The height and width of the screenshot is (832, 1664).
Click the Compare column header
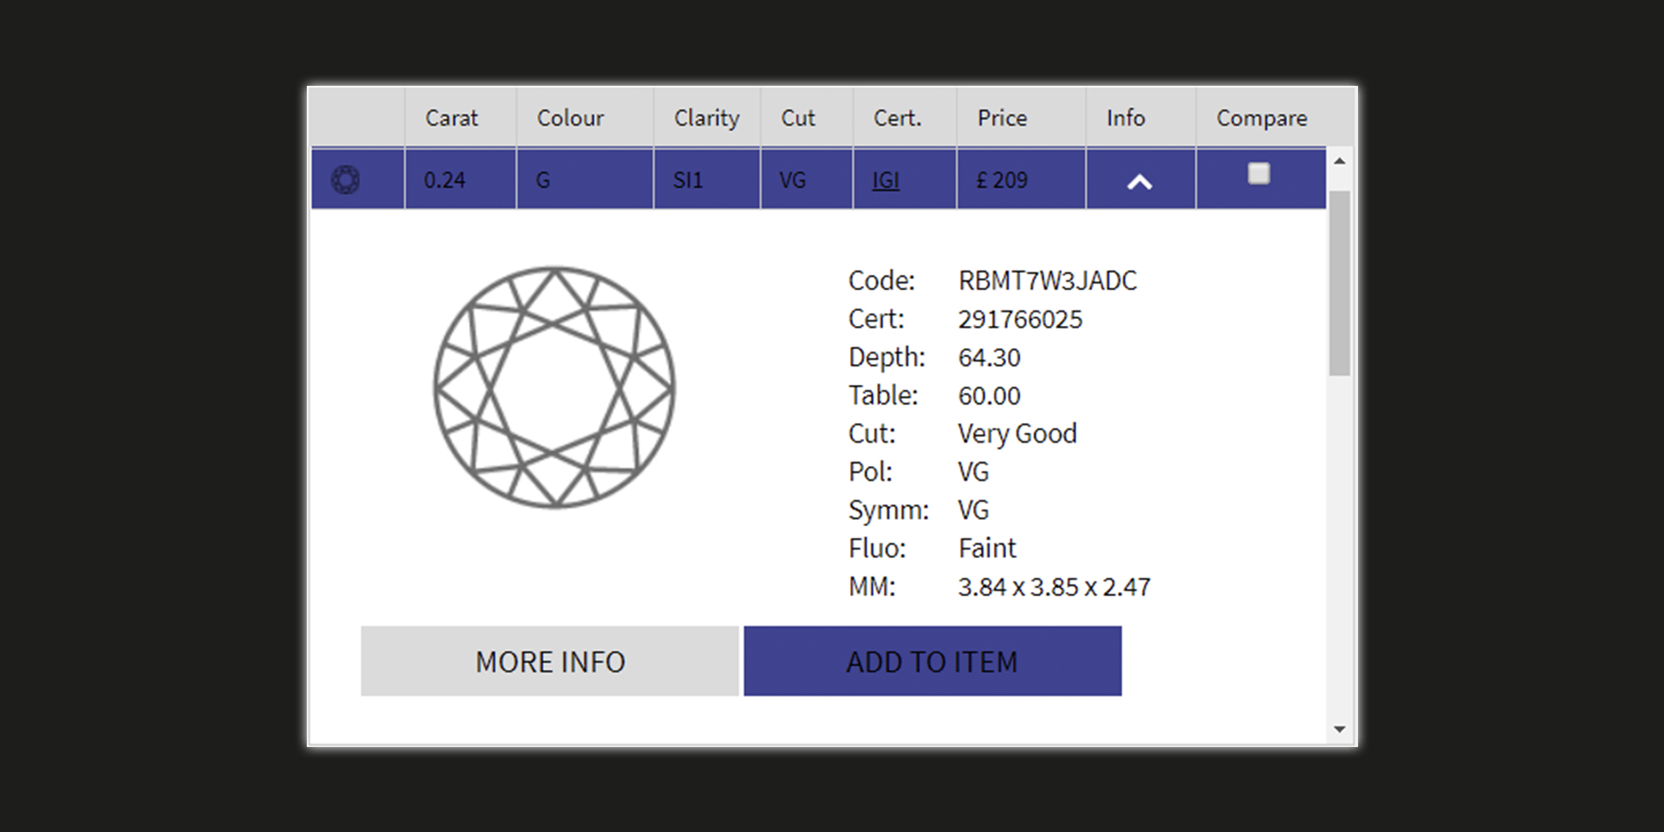click(1261, 118)
